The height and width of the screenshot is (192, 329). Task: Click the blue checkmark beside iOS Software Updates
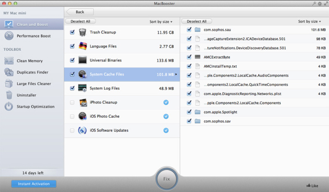click(x=166, y=130)
